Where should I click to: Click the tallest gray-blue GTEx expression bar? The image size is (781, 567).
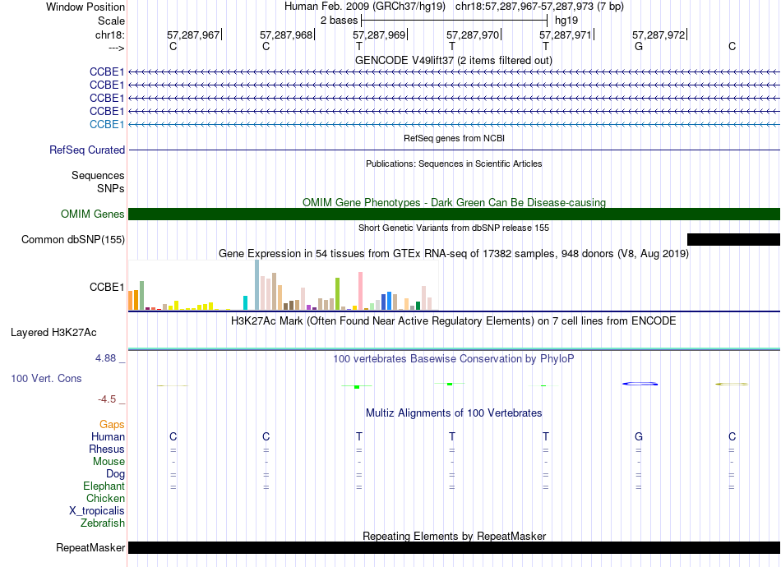click(257, 285)
